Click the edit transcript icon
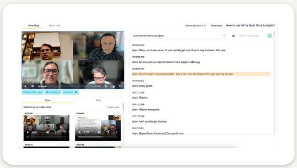This screenshot has height=168, width=297. tap(234, 36)
